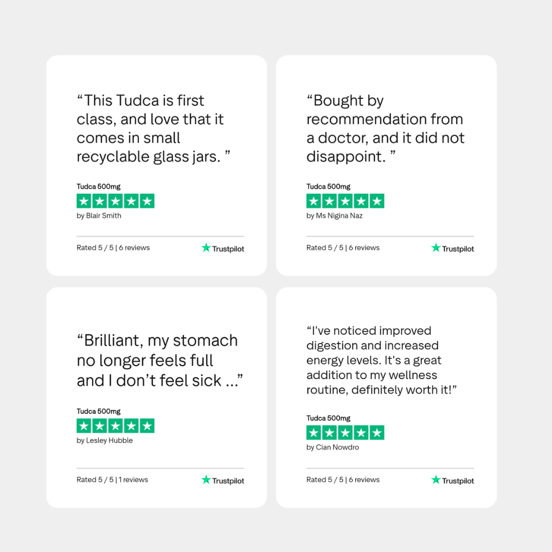Click the star rating above Cian Nowdro
The width and height of the screenshot is (552, 552).
tap(345, 433)
